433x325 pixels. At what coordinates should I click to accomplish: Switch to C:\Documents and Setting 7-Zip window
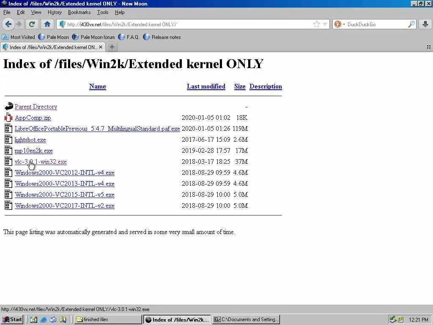pos(246,319)
